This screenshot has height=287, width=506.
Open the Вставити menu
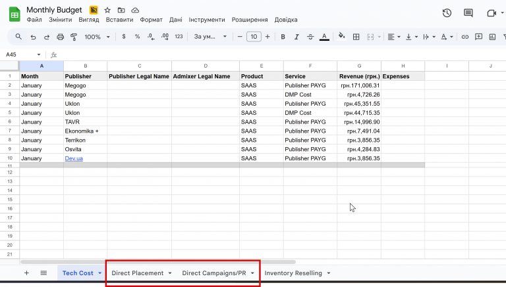point(119,20)
